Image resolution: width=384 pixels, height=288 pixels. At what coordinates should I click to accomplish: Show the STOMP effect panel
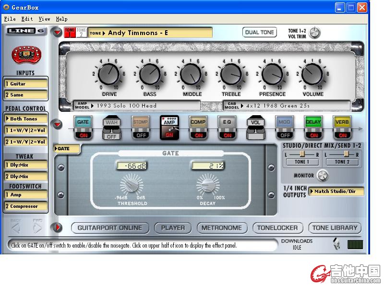point(141,122)
